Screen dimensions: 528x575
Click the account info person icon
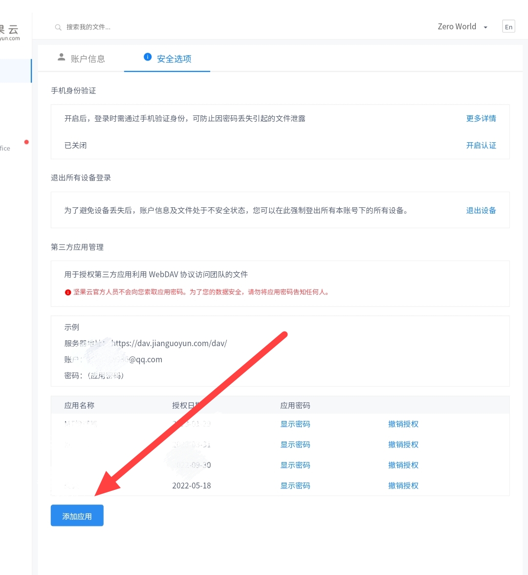tap(61, 57)
